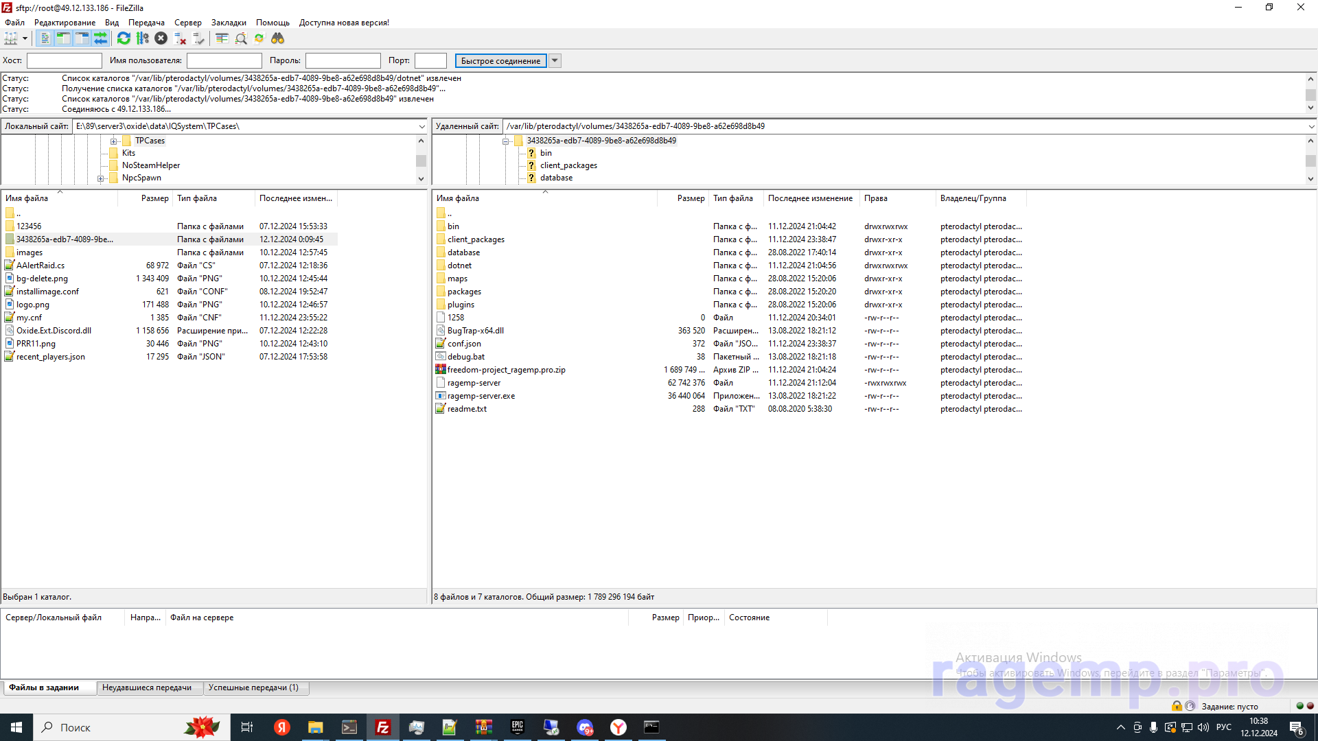
Task: Open directory listing filters dialog
Action: coord(222,38)
